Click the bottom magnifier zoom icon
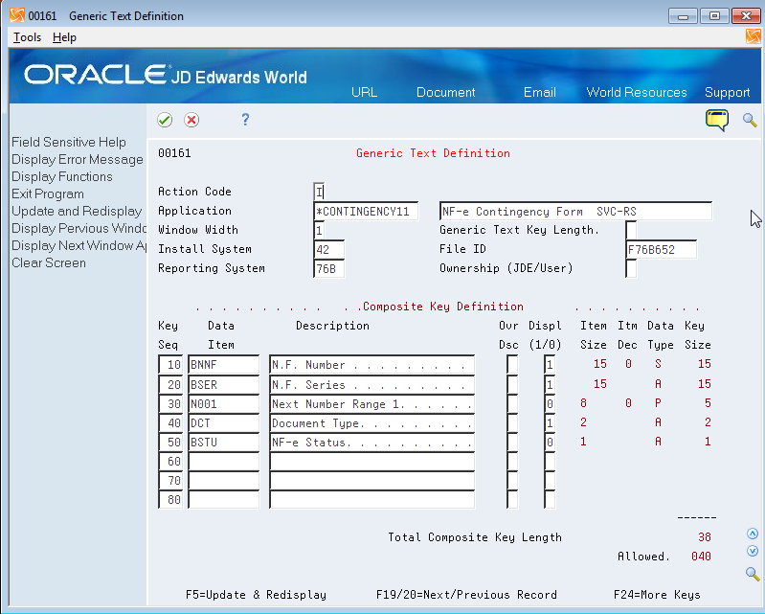The height and width of the screenshot is (614, 765). pos(753,574)
